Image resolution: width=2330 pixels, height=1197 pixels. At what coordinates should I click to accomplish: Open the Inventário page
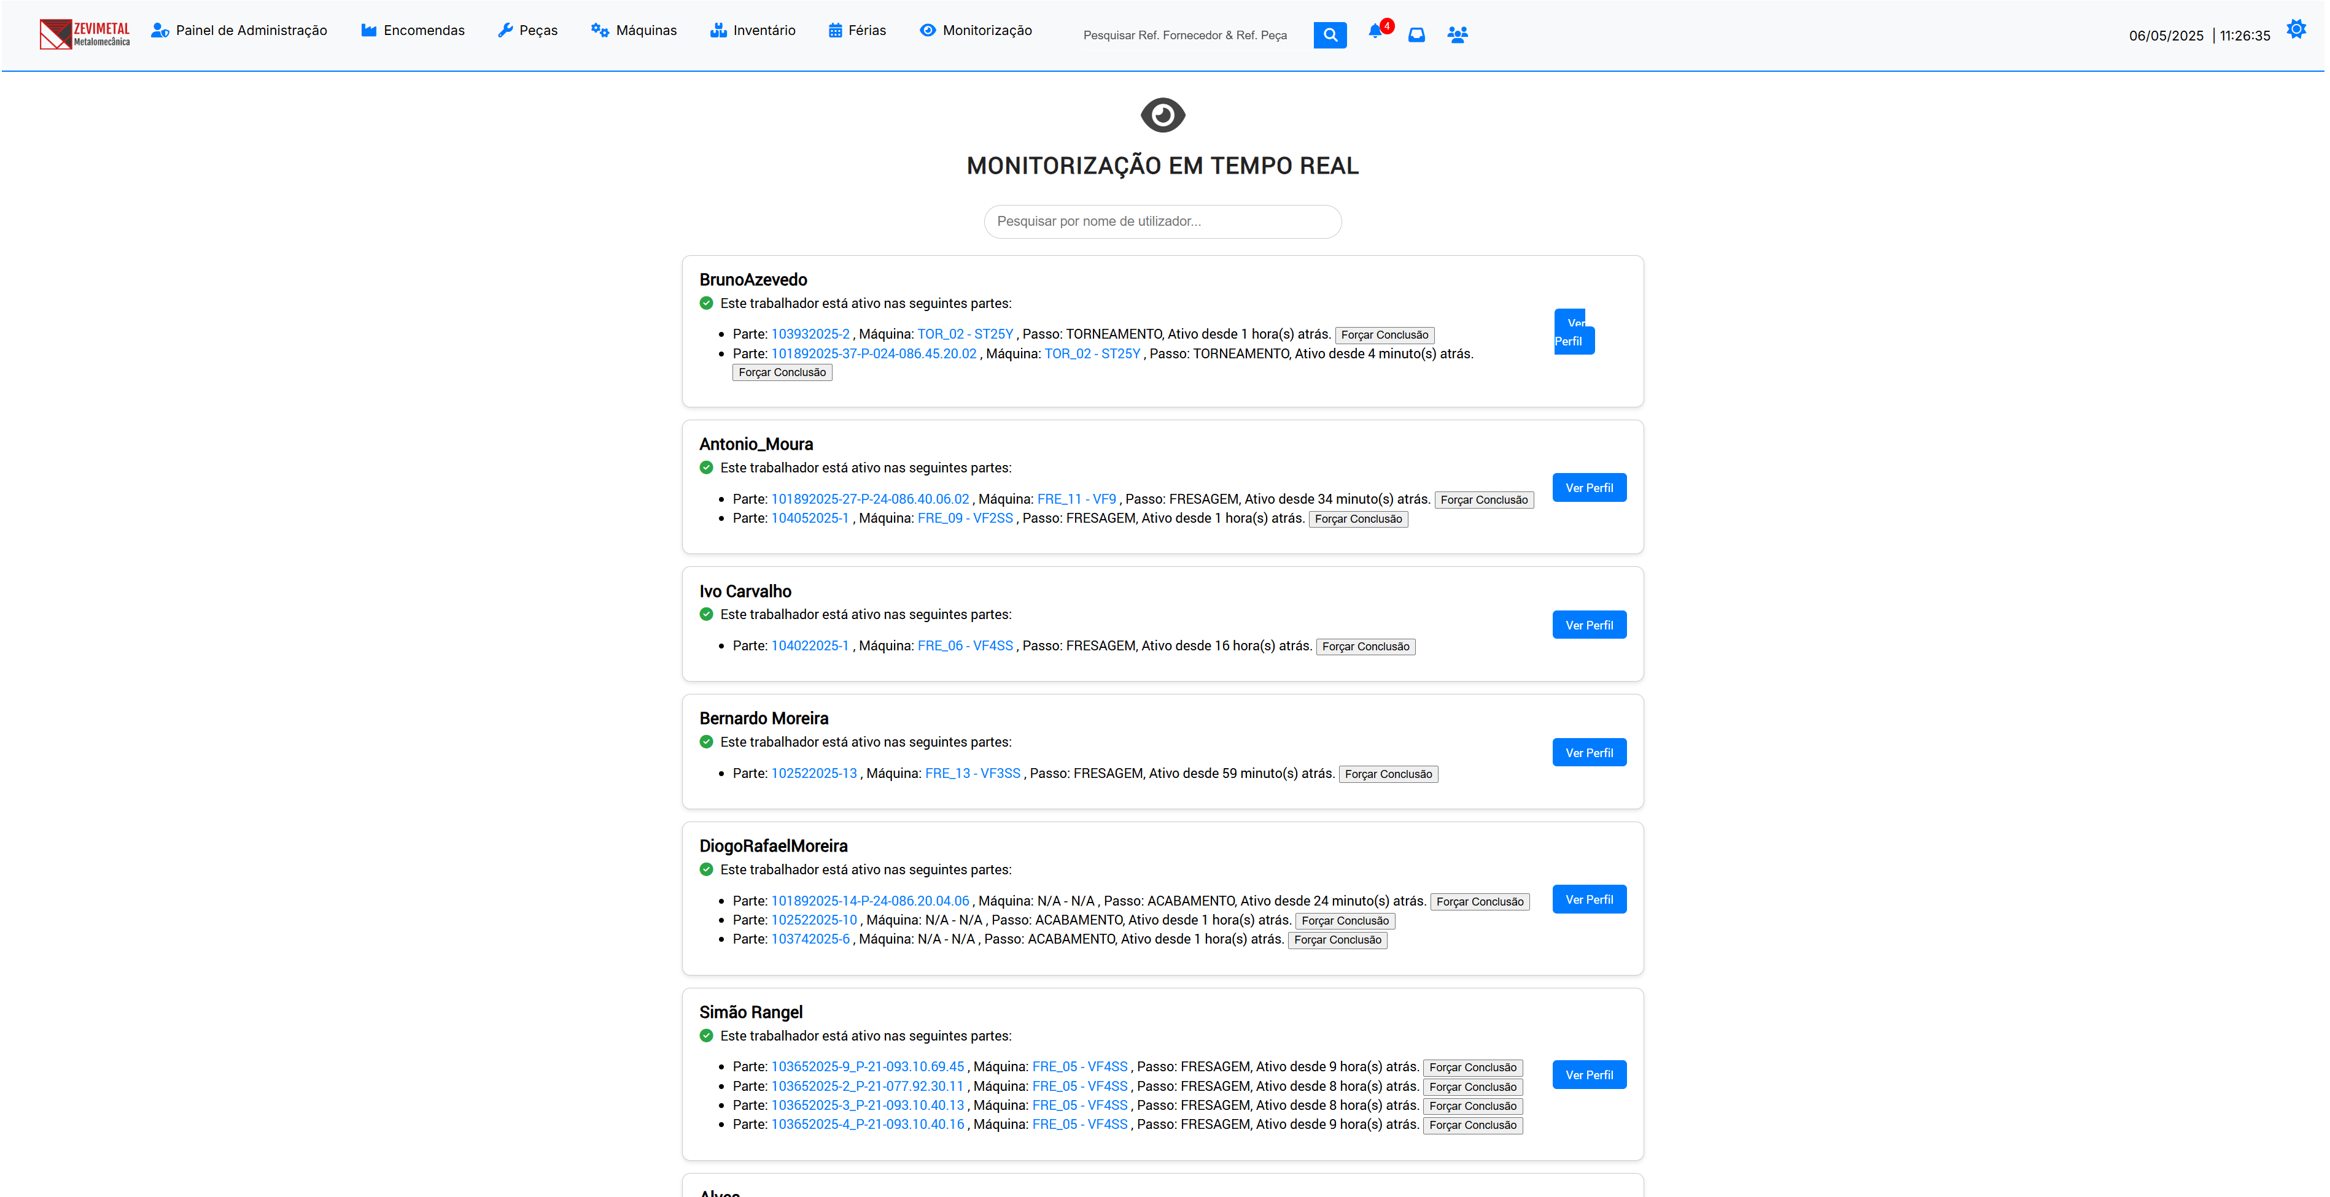[x=753, y=31]
